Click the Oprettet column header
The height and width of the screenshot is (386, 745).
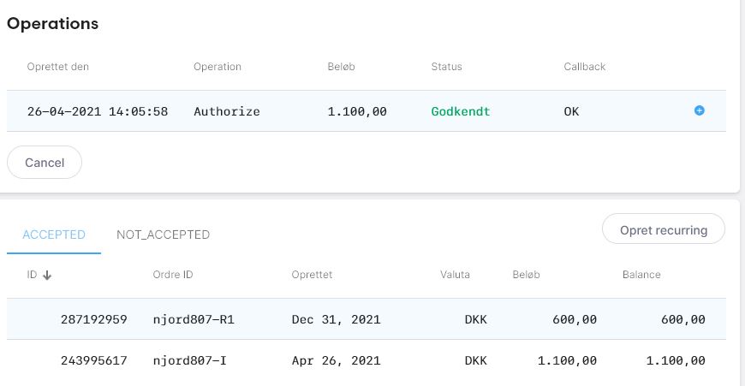tap(313, 275)
